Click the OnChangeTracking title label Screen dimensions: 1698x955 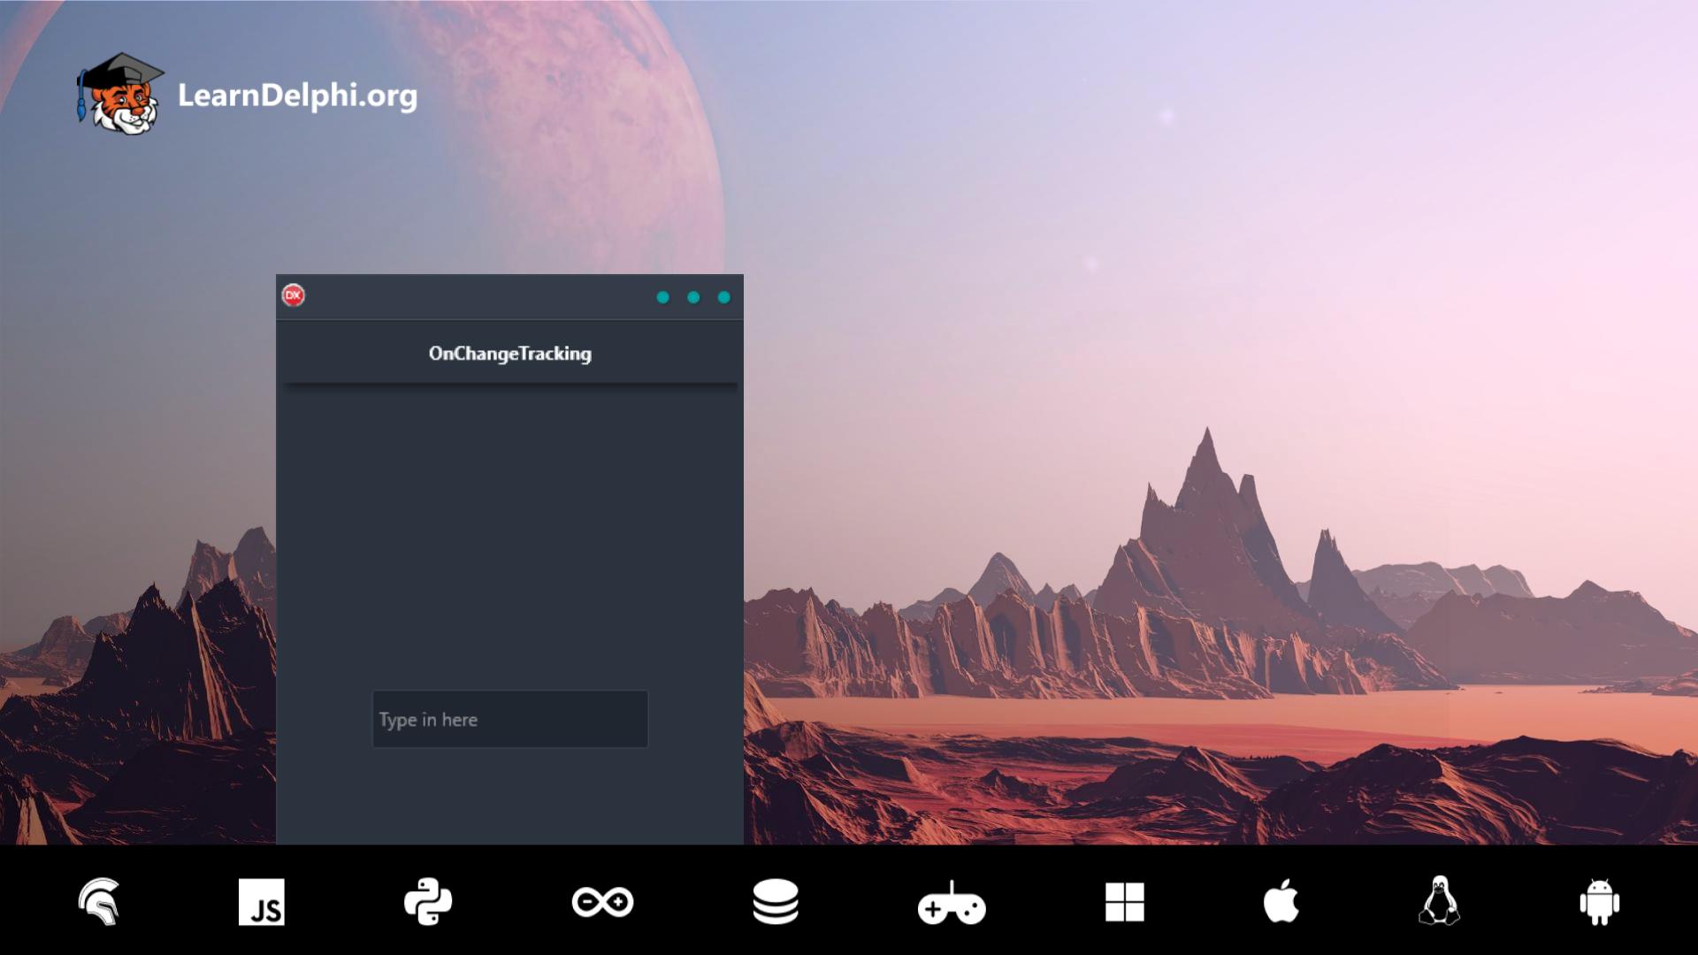pos(508,354)
